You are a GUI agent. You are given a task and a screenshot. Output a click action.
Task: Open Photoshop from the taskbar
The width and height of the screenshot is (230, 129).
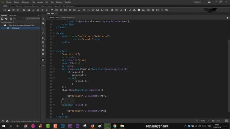tap(63, 126)
